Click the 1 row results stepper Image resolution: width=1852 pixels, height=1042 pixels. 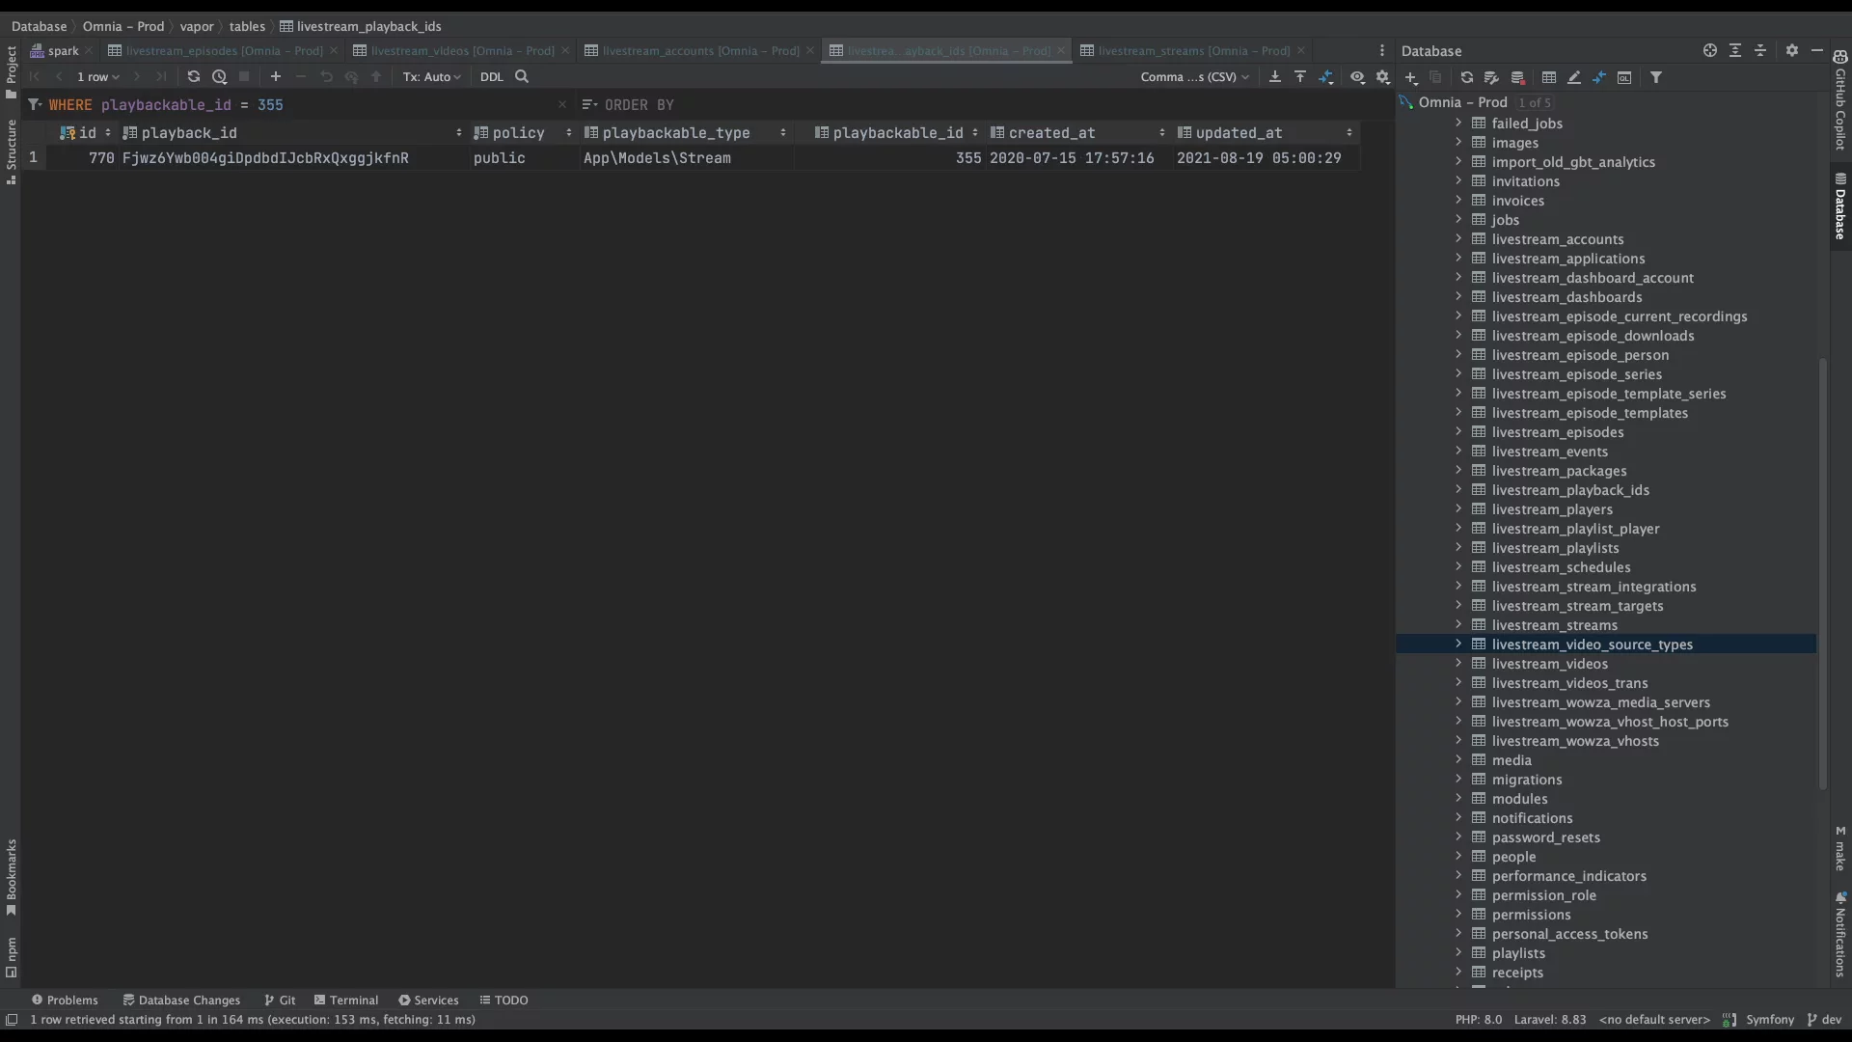(96, 76)
